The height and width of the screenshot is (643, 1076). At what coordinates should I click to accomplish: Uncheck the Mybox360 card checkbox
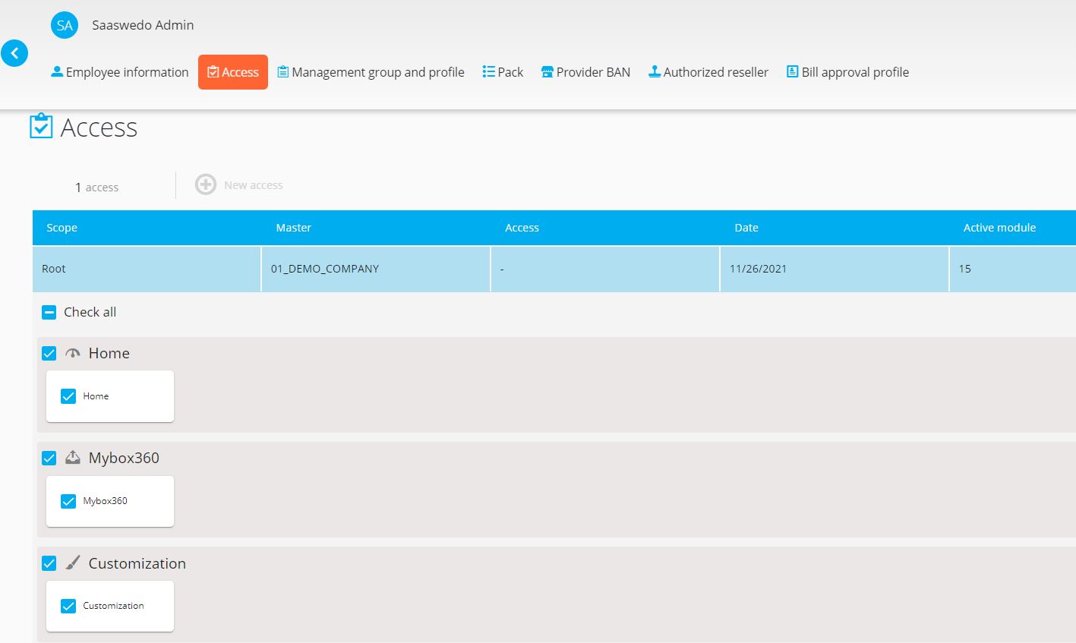[68, 501]
